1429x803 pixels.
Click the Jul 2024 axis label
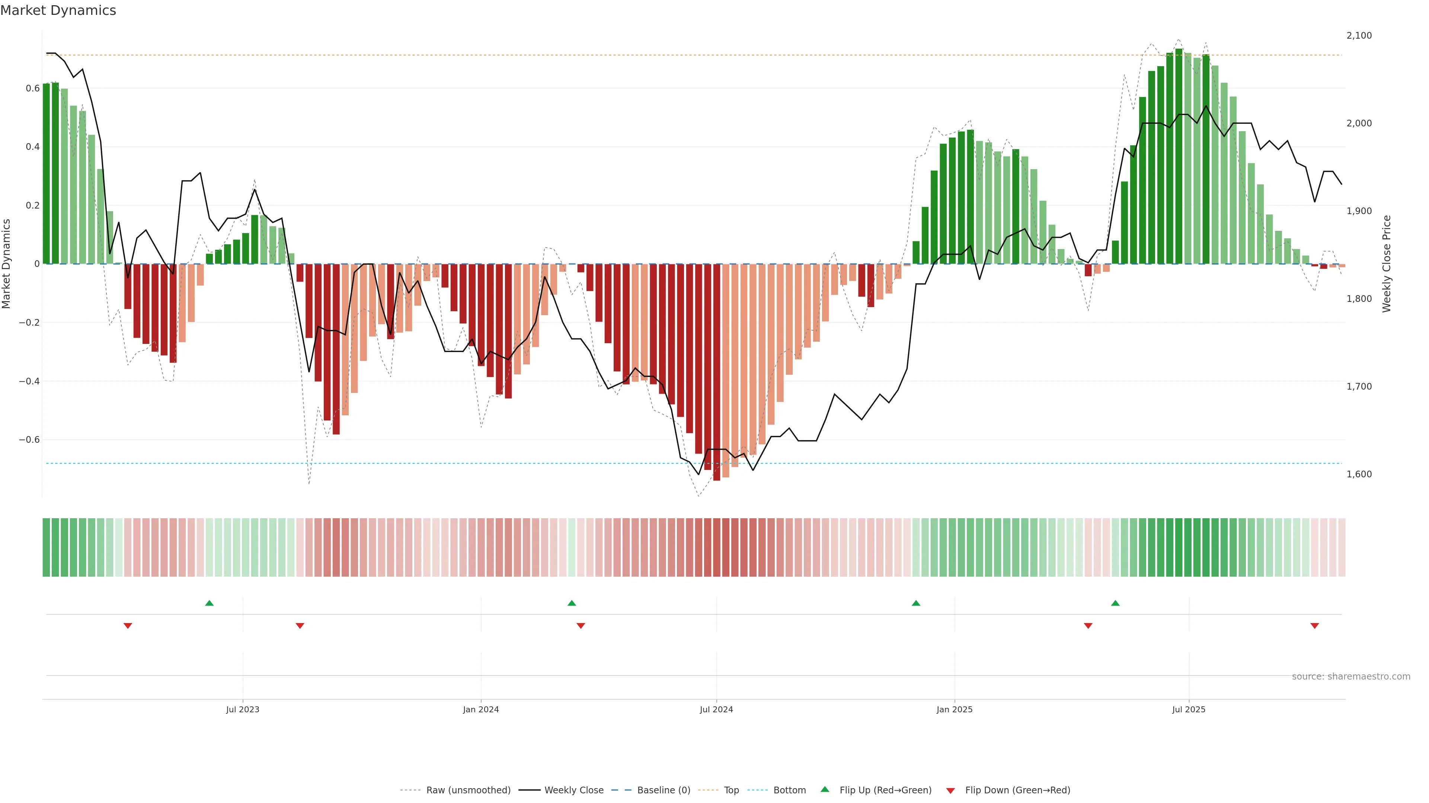click(x=716, y=709)
